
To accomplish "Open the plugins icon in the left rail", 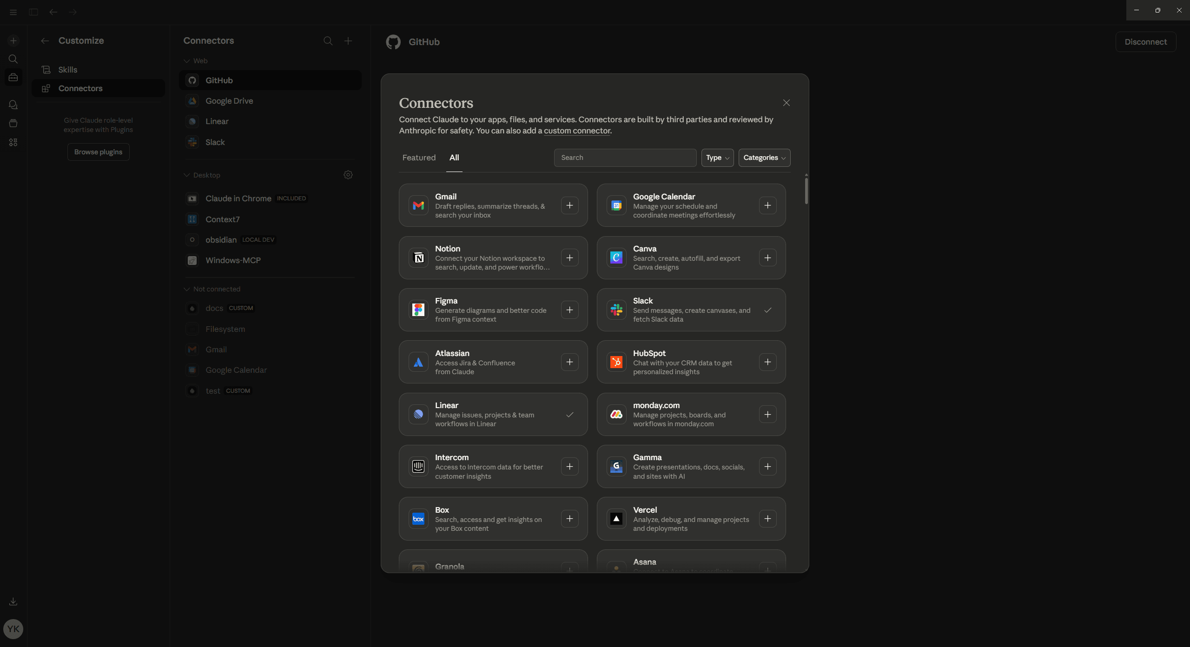I will 13,142.
